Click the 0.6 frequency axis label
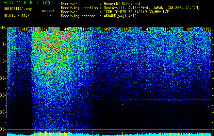The image size is (214, 136). tap(3, 129)
